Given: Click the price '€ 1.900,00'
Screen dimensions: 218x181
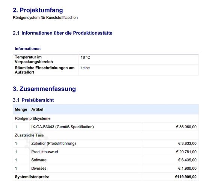Looking at the screenshot, I should (188, 169).
